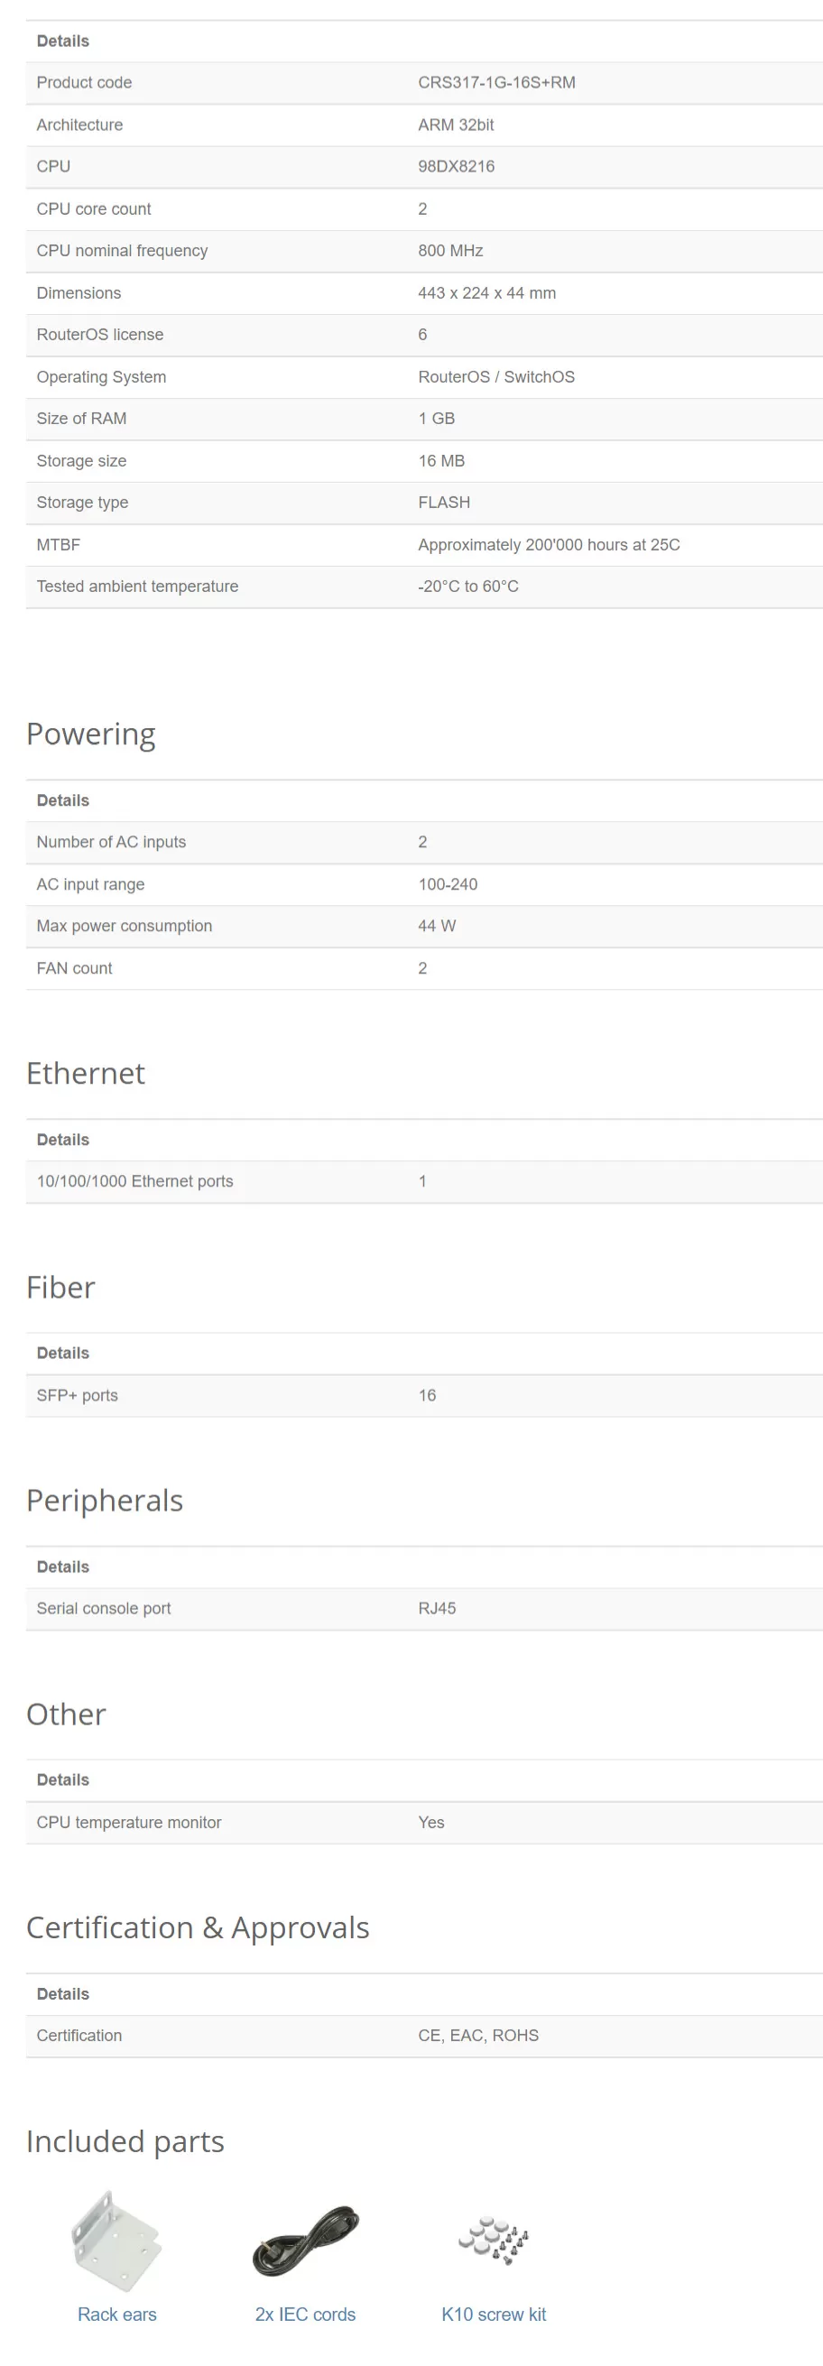
Task: Open the 2x IEC cords link
Action: click(305, 2315)
